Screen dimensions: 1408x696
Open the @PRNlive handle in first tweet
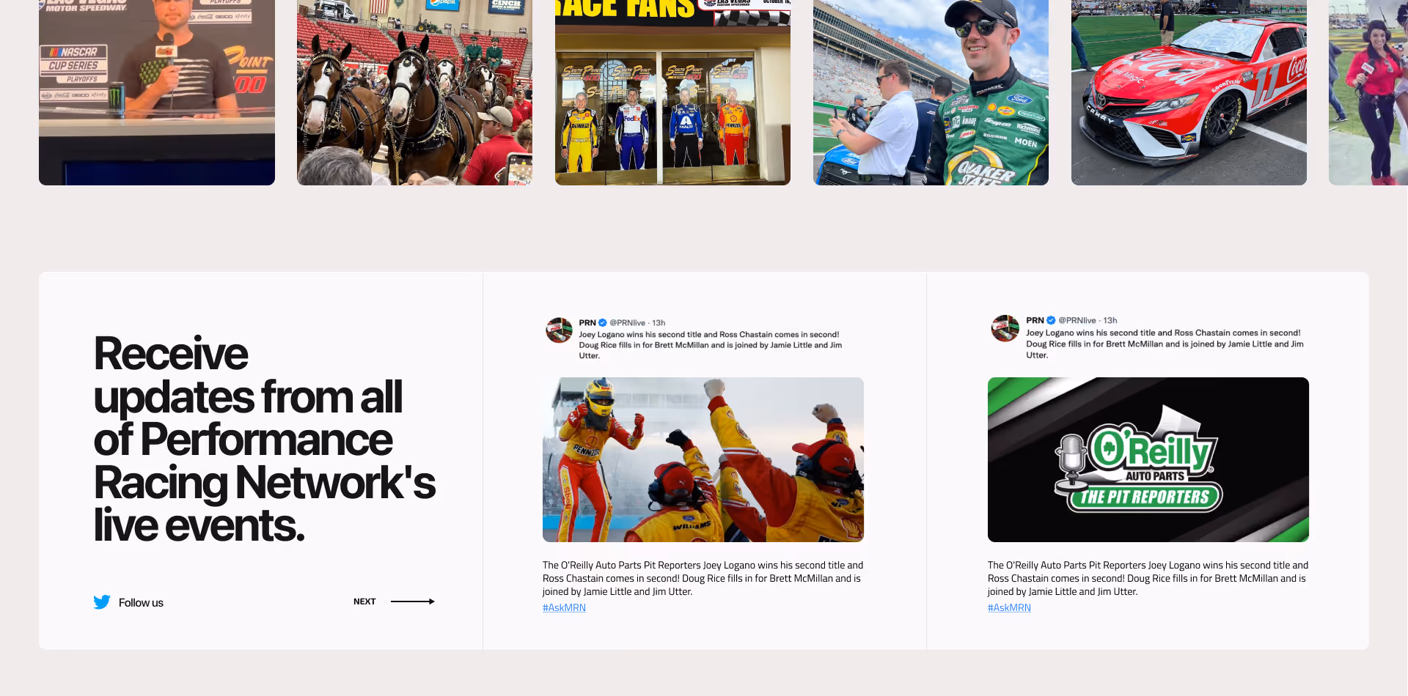[628, 322]
